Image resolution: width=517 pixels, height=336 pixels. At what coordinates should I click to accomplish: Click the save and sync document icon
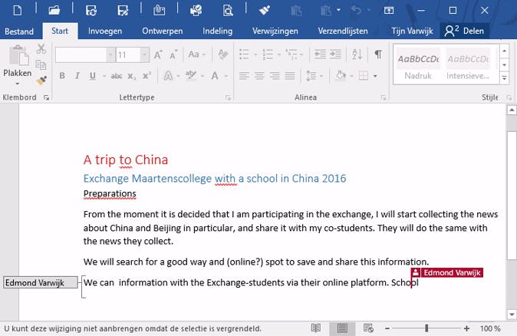point(91,11)
